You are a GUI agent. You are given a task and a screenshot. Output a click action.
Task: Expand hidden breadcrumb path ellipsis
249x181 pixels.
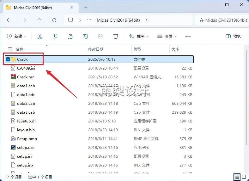tap(89, 20)
